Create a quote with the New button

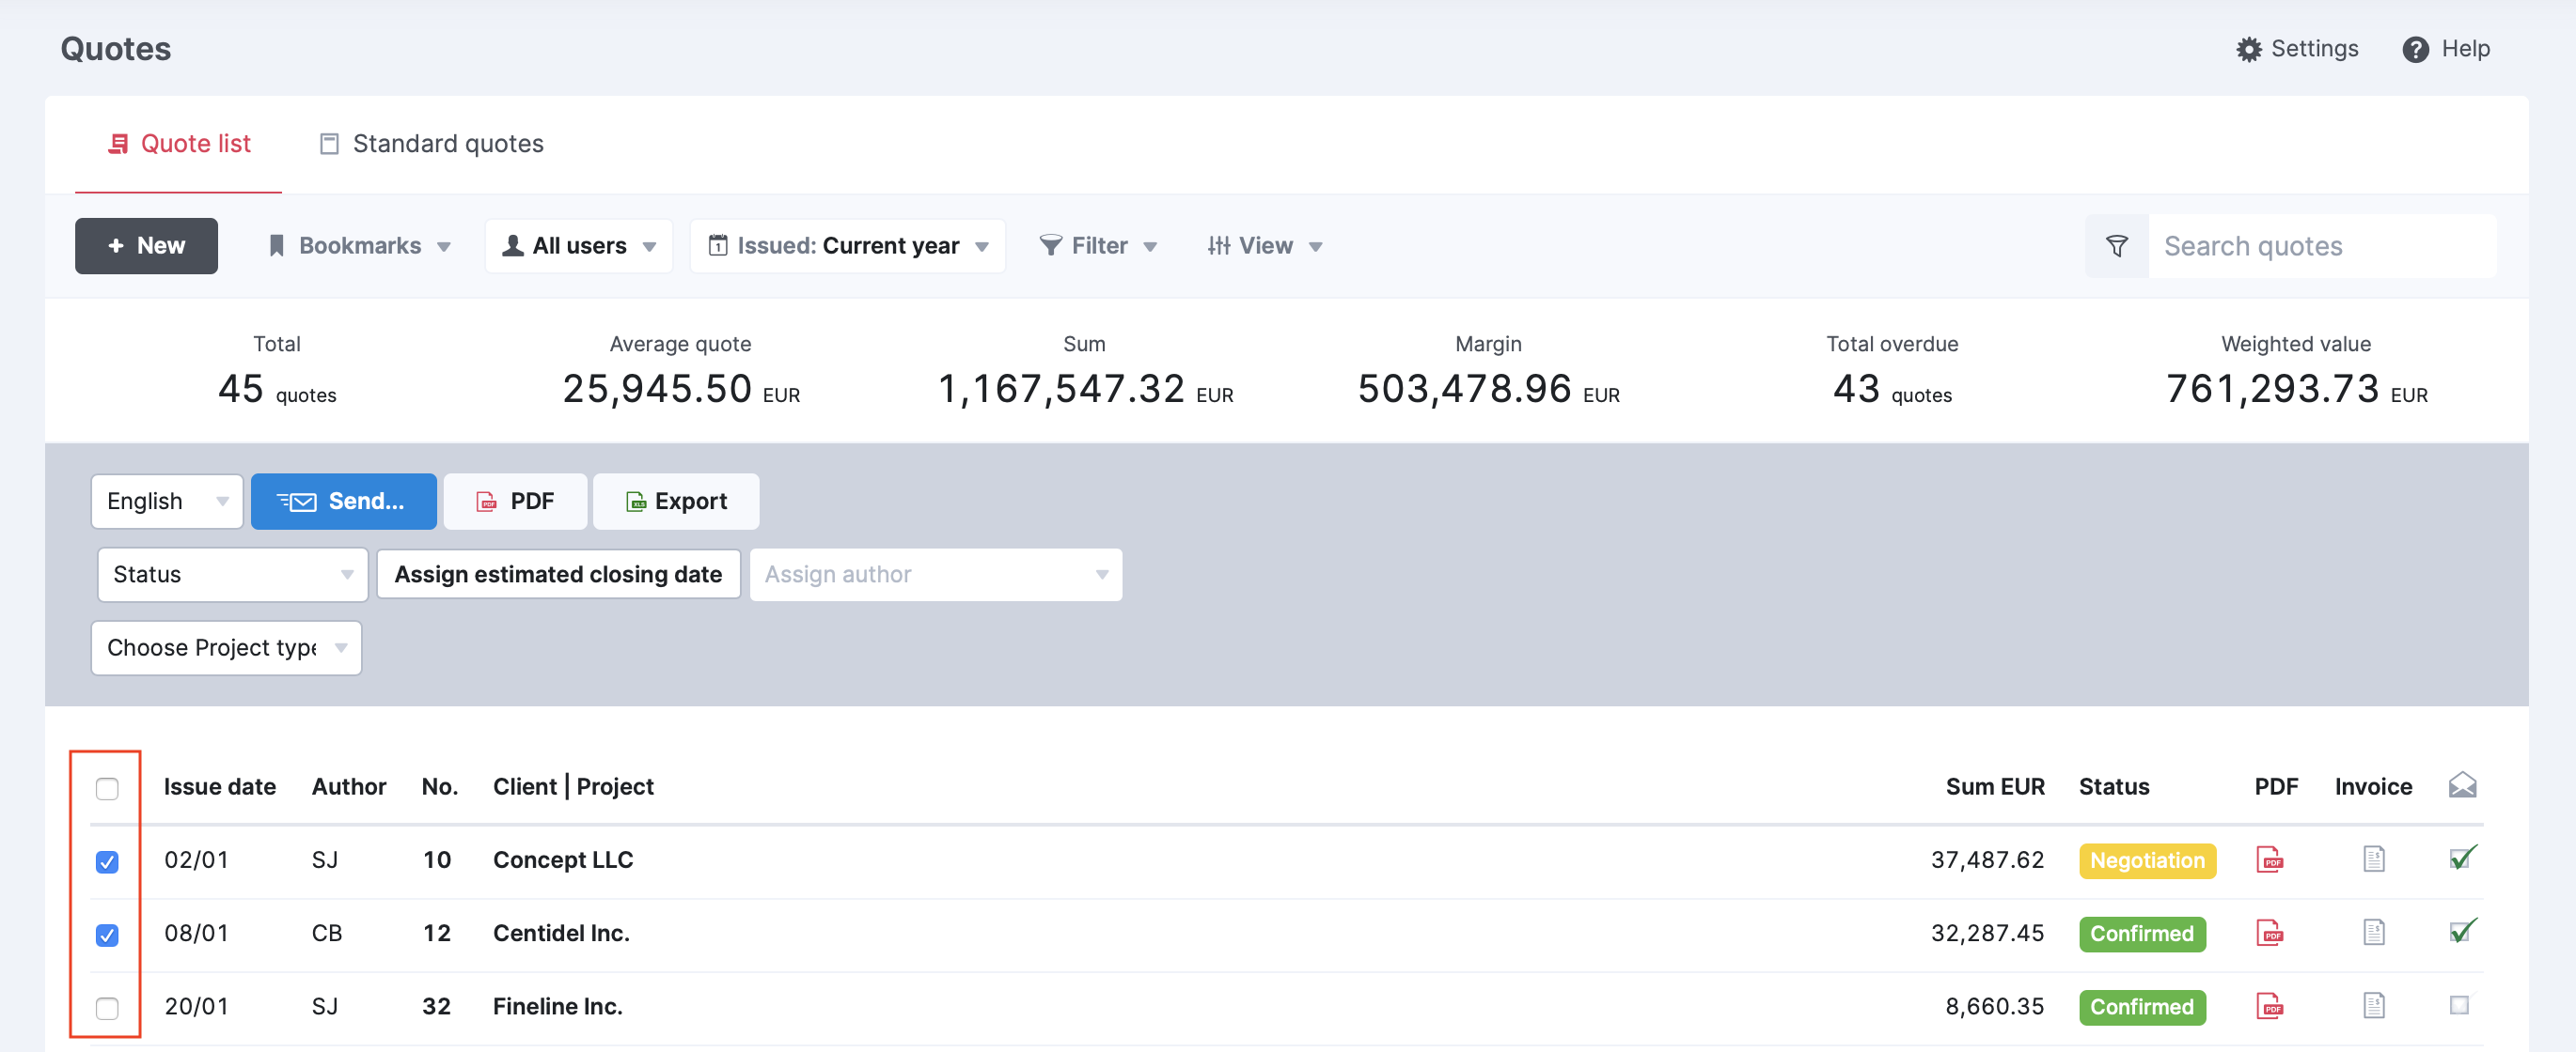click(146, 246)
